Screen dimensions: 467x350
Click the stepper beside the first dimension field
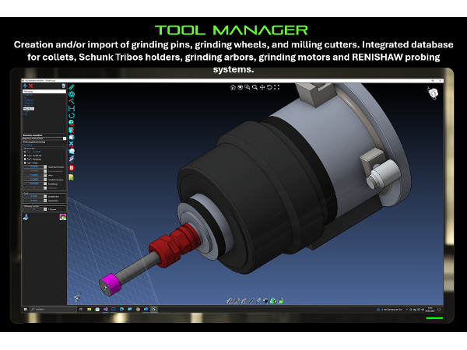point(45,167)
